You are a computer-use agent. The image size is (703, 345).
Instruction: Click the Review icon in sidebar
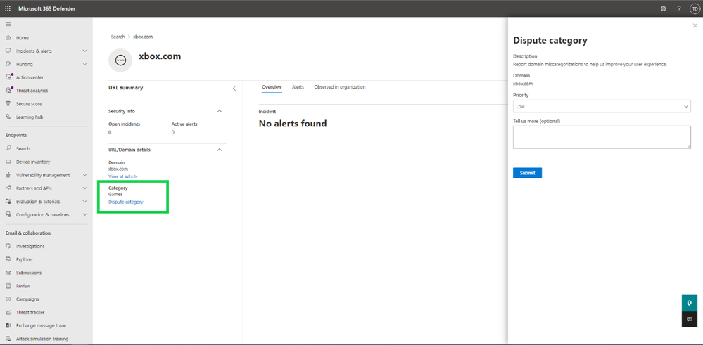(x=8, y=285)
